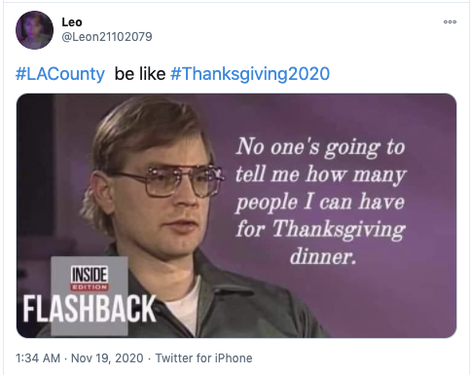
Task: Click the Inside Edition logo in image
Action: click(90, 278)
